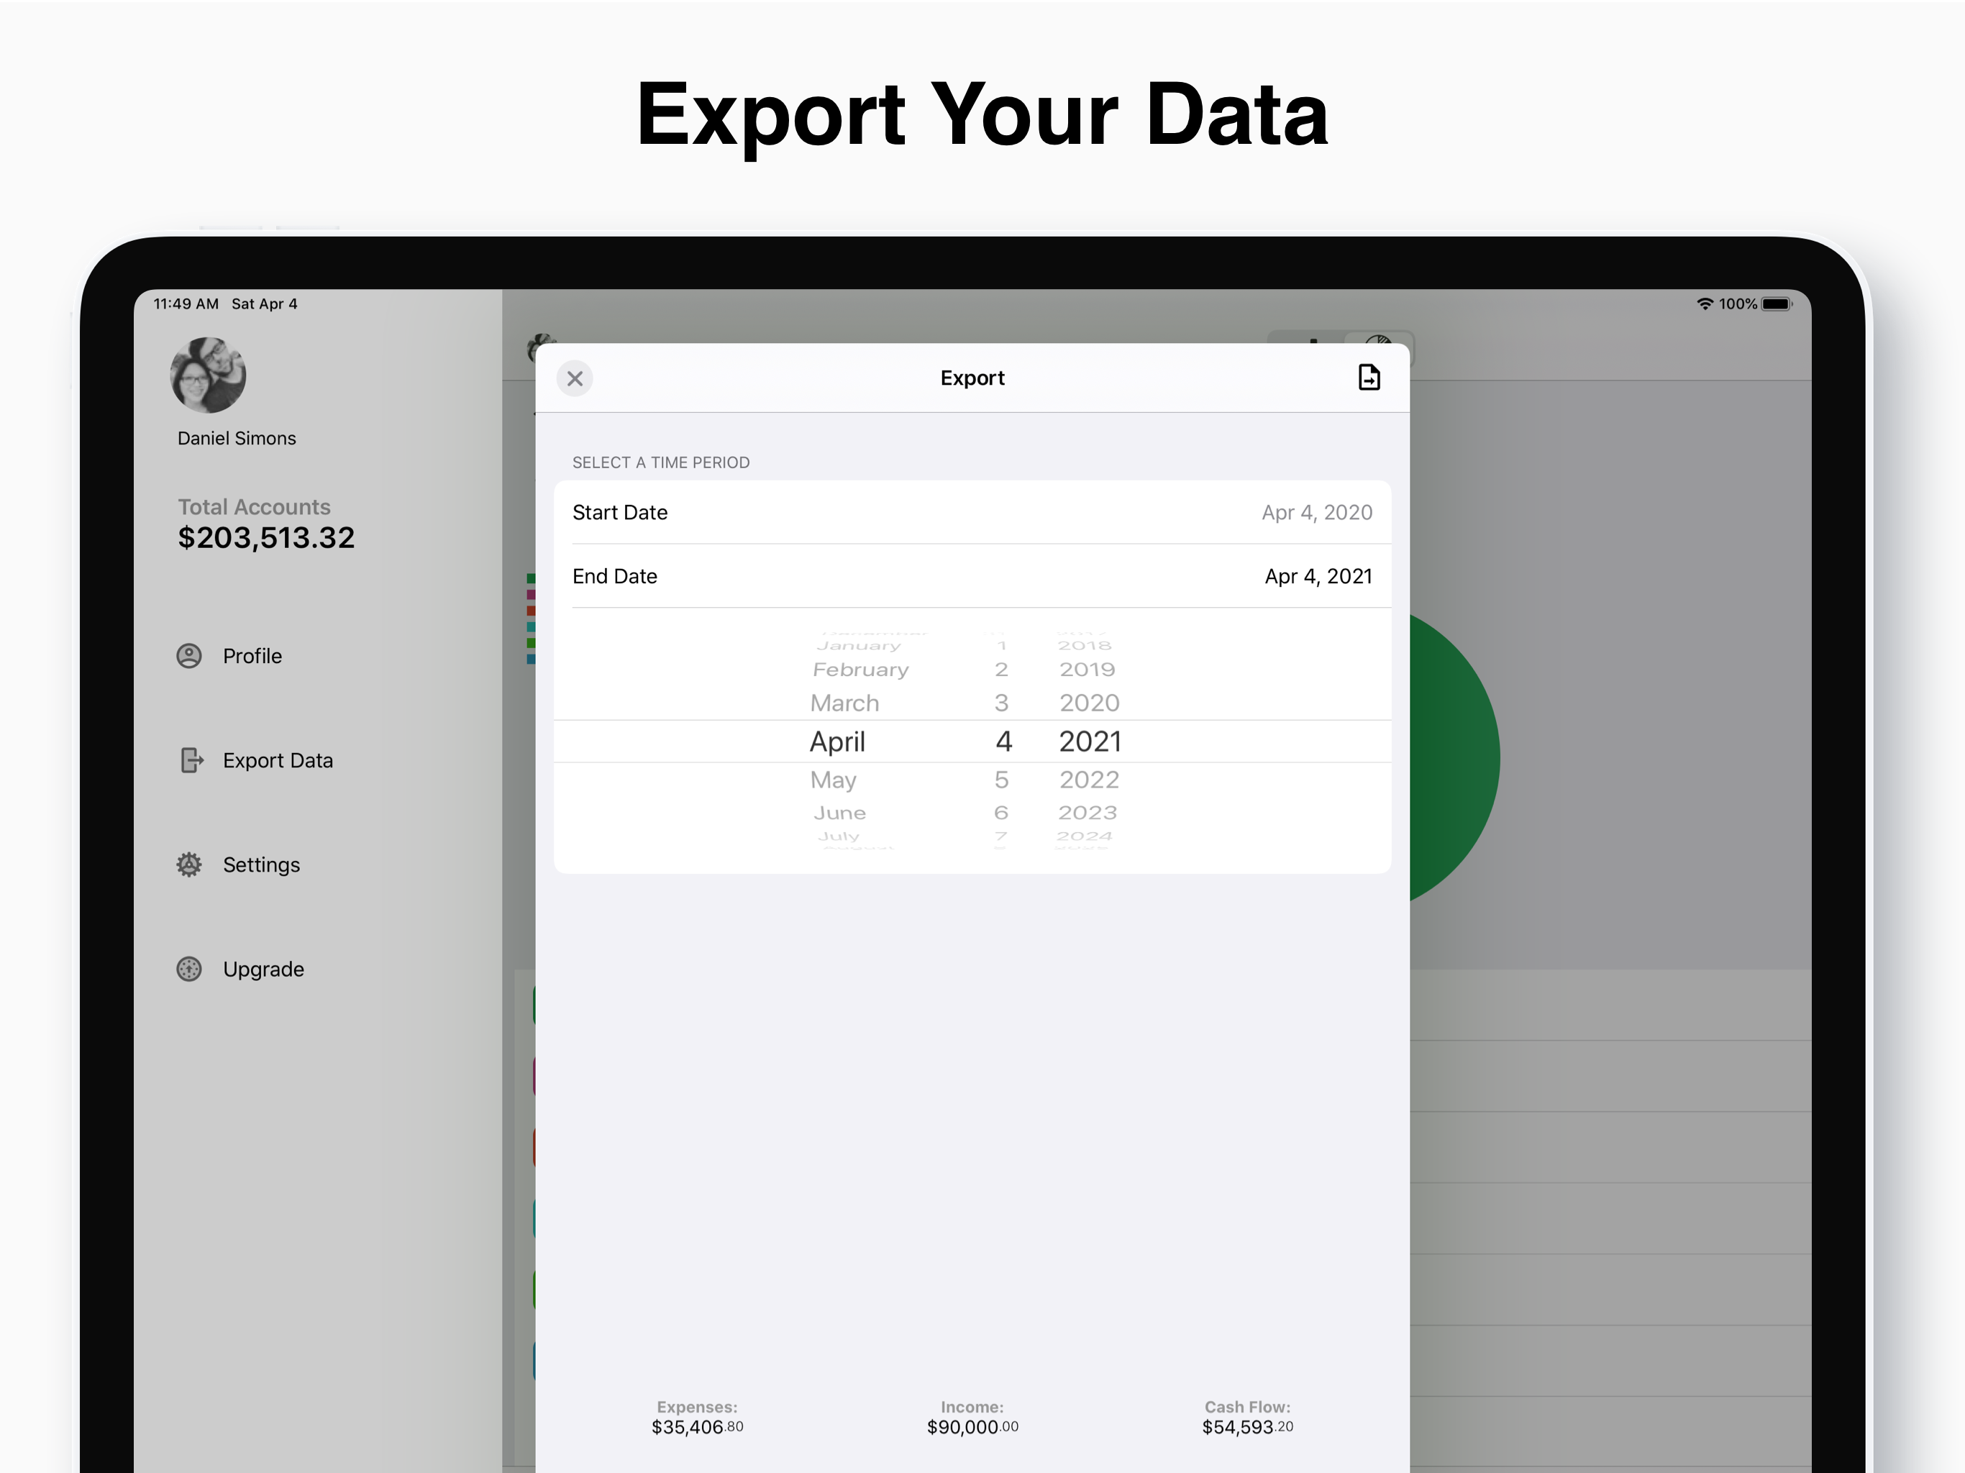The height and width of the screenshot is (1473, 1965).
Task: Tap the Total Accounts balance amount
Action: (x=265, y=537)
